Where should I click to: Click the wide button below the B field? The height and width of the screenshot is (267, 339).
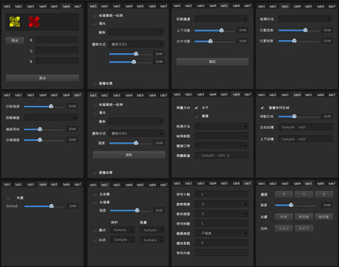(43, 78)
